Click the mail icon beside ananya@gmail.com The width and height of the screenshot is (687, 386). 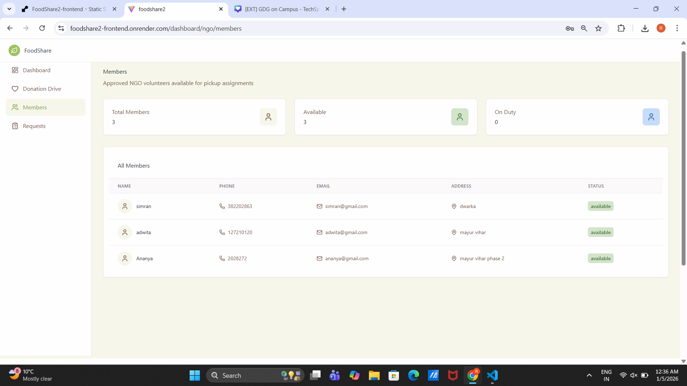pos(319,258)
